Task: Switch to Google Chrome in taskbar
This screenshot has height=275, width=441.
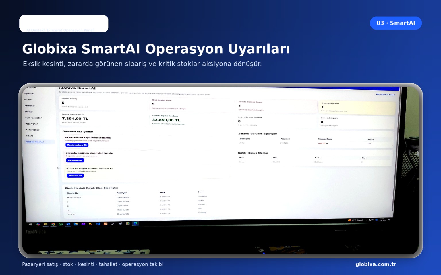Action: click(x=53, y=224)
